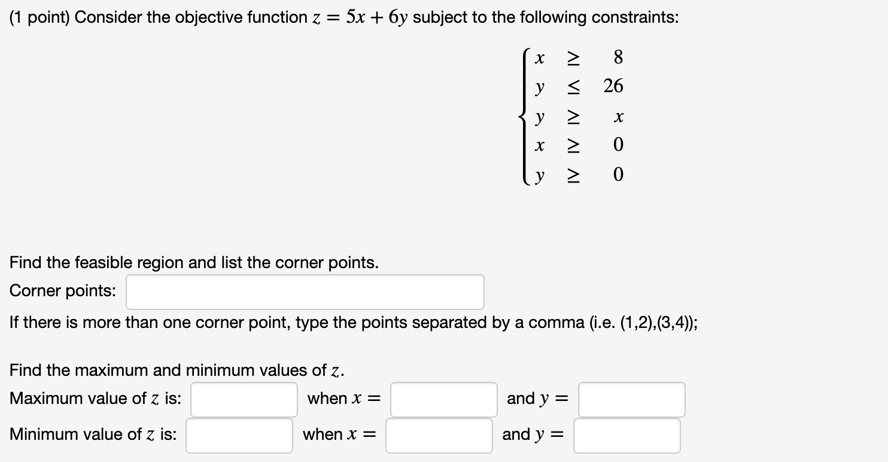Click the y field beside Minimum value
This screenshot has width=888, height=462.
(x=626, y=435)
